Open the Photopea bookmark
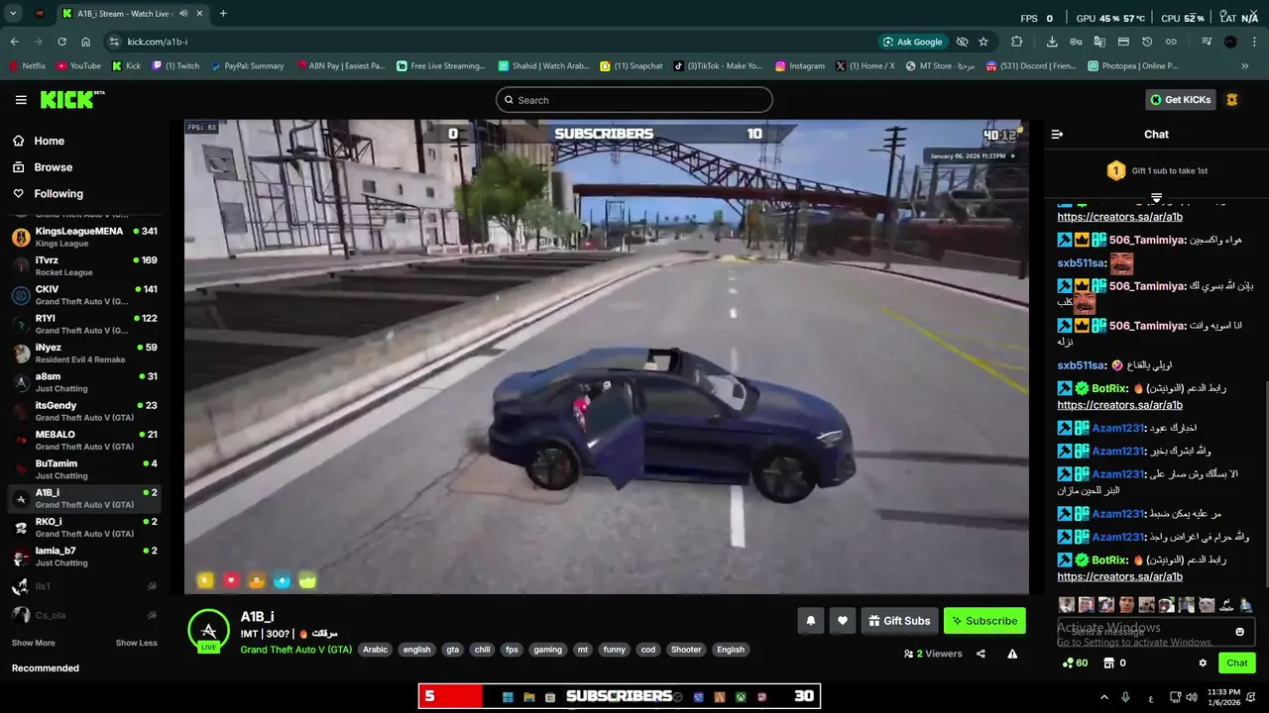1269x713 pixels. pos(1132,66)
